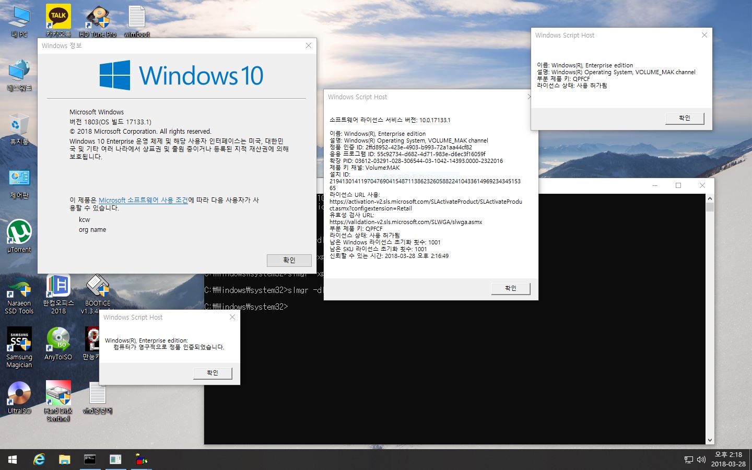Image resolution: width=752 pixels, height=470 pixels.
Task: Close the 영구적으로 정품 인증 Script Host dialog
Action: pyautogui.click(x=232, y=317)
